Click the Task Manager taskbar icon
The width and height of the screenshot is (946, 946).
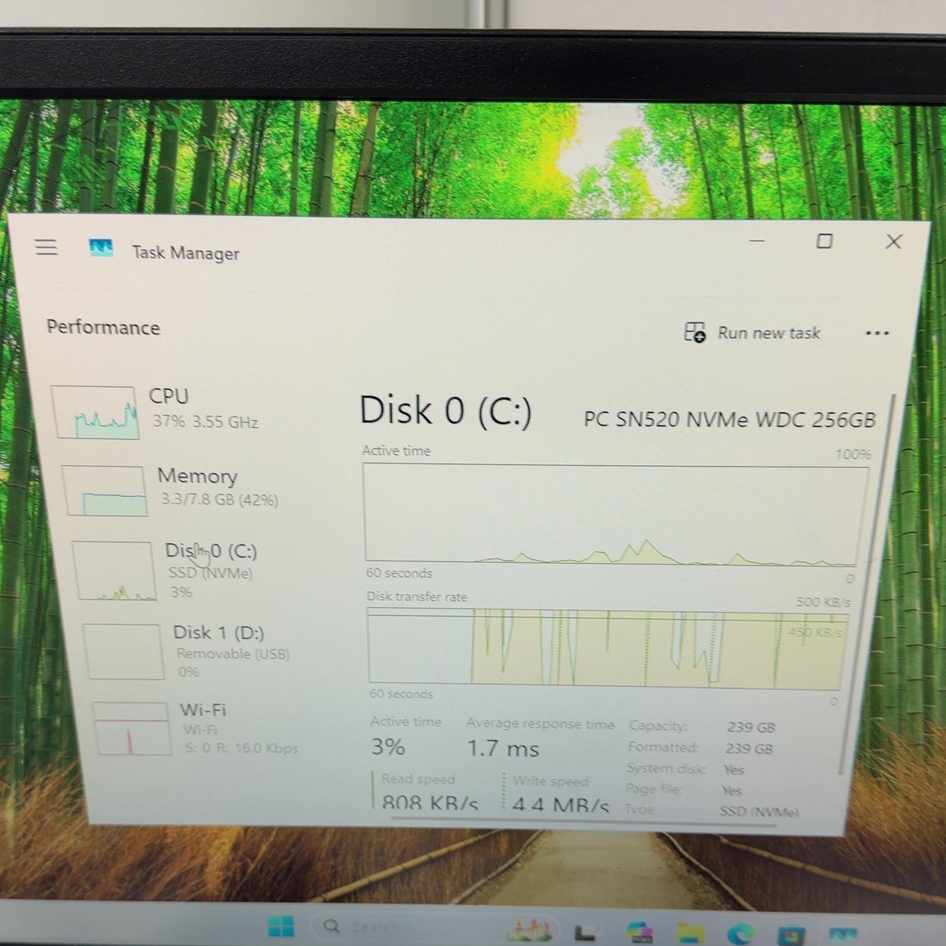tap(842, 936)
